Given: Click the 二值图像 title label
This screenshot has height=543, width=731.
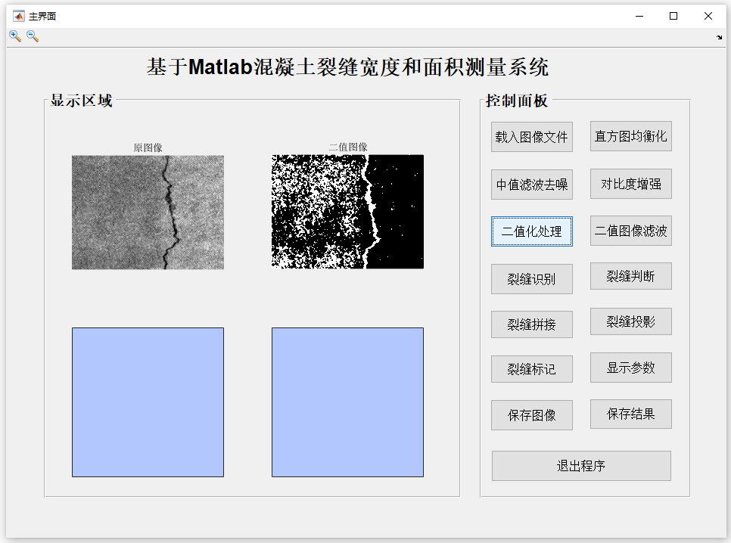Looking at the screenshot, I should pyautogui.click(x=348, y=147).
